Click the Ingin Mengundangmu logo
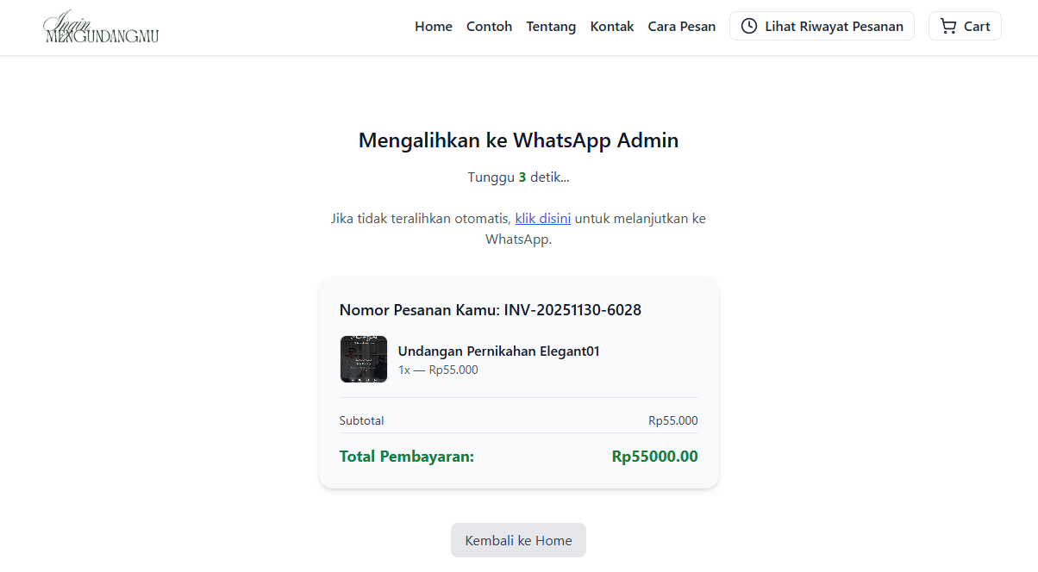This screenshot has height=572, width=1038. coord(102,27)
